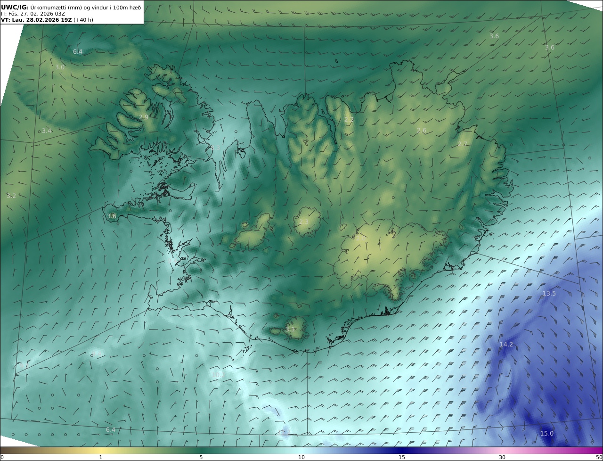Click the 3.1 value on Mýrdalsjökull glacier

pyautogui.click(x=290, y=329)
